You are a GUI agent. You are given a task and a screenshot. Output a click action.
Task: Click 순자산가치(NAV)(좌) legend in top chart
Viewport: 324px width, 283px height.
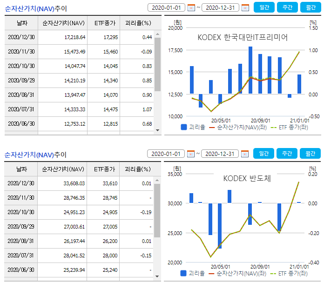[238, 128]
